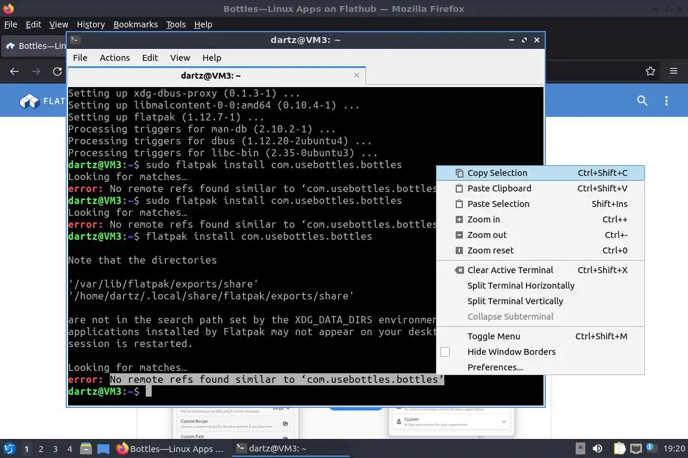Expand the Custom dropdown on the Flathub page

pos(503,422)
